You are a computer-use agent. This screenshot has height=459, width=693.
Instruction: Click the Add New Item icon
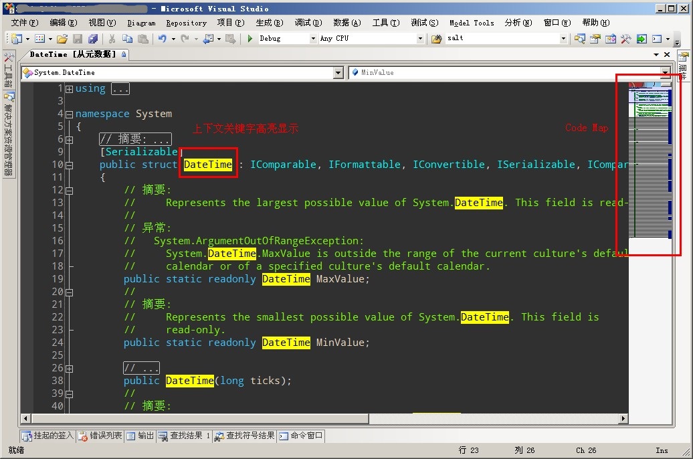click(39, 39)
